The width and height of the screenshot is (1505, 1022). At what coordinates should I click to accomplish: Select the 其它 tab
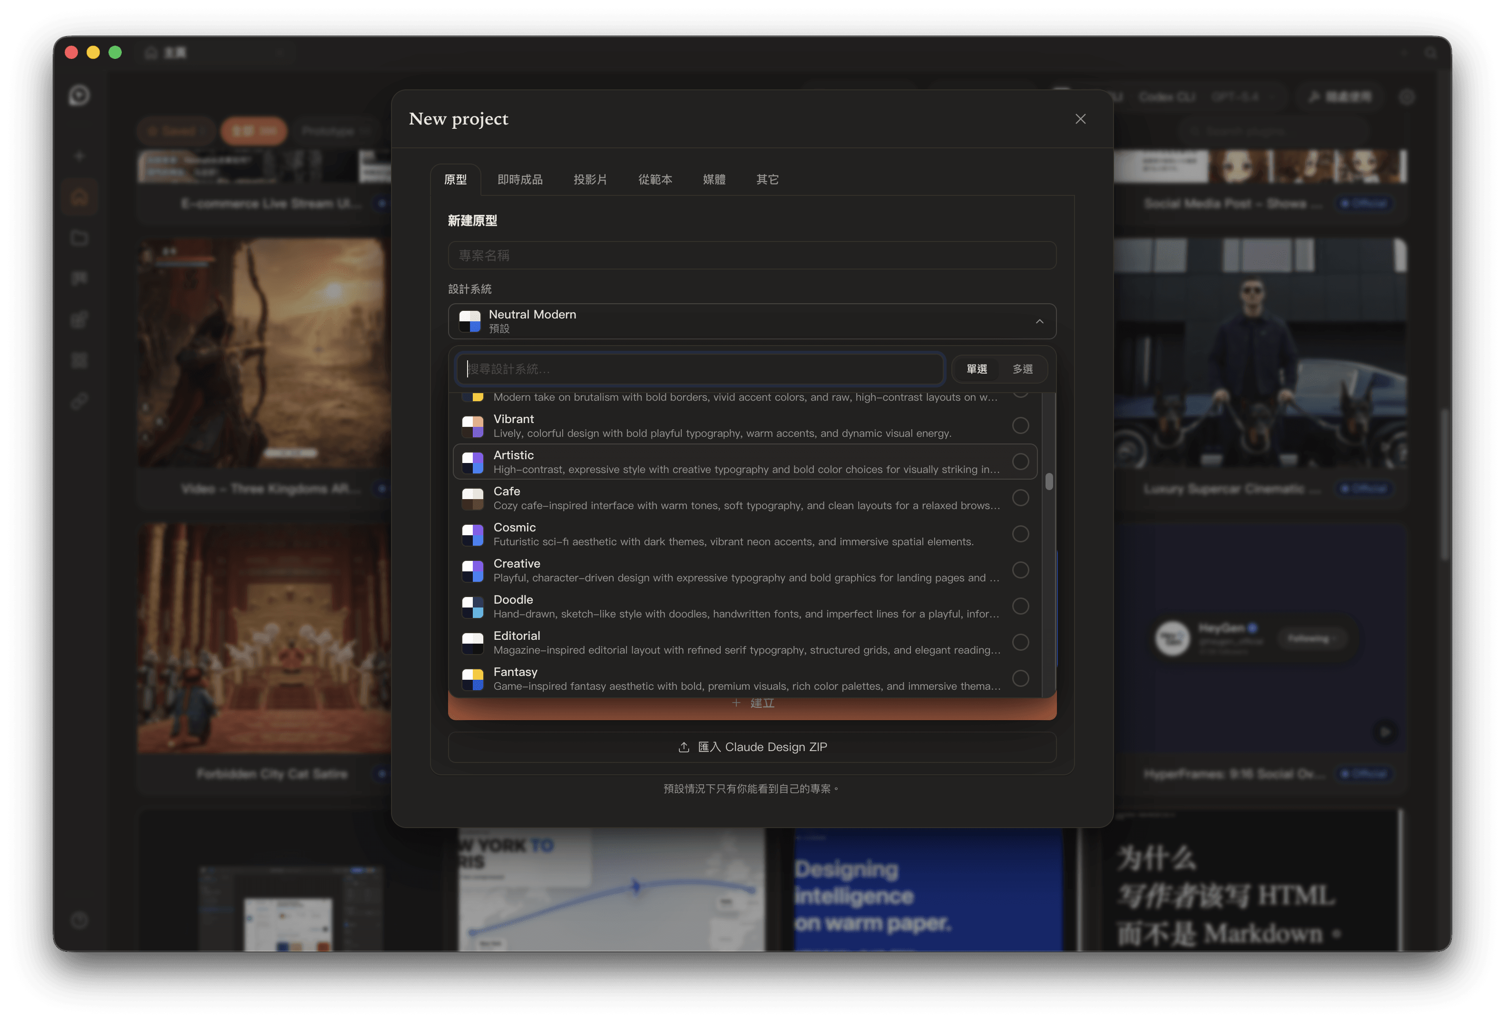tap(767, 179)
